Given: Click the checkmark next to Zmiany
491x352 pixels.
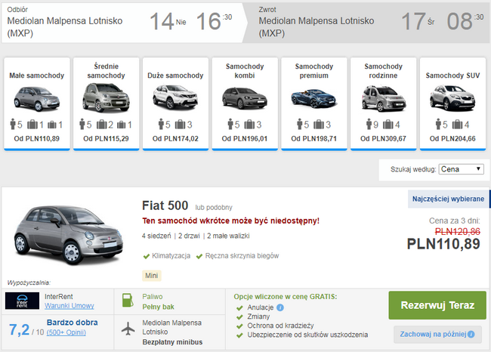Looking at the screenshot, I should click(240, 317).
